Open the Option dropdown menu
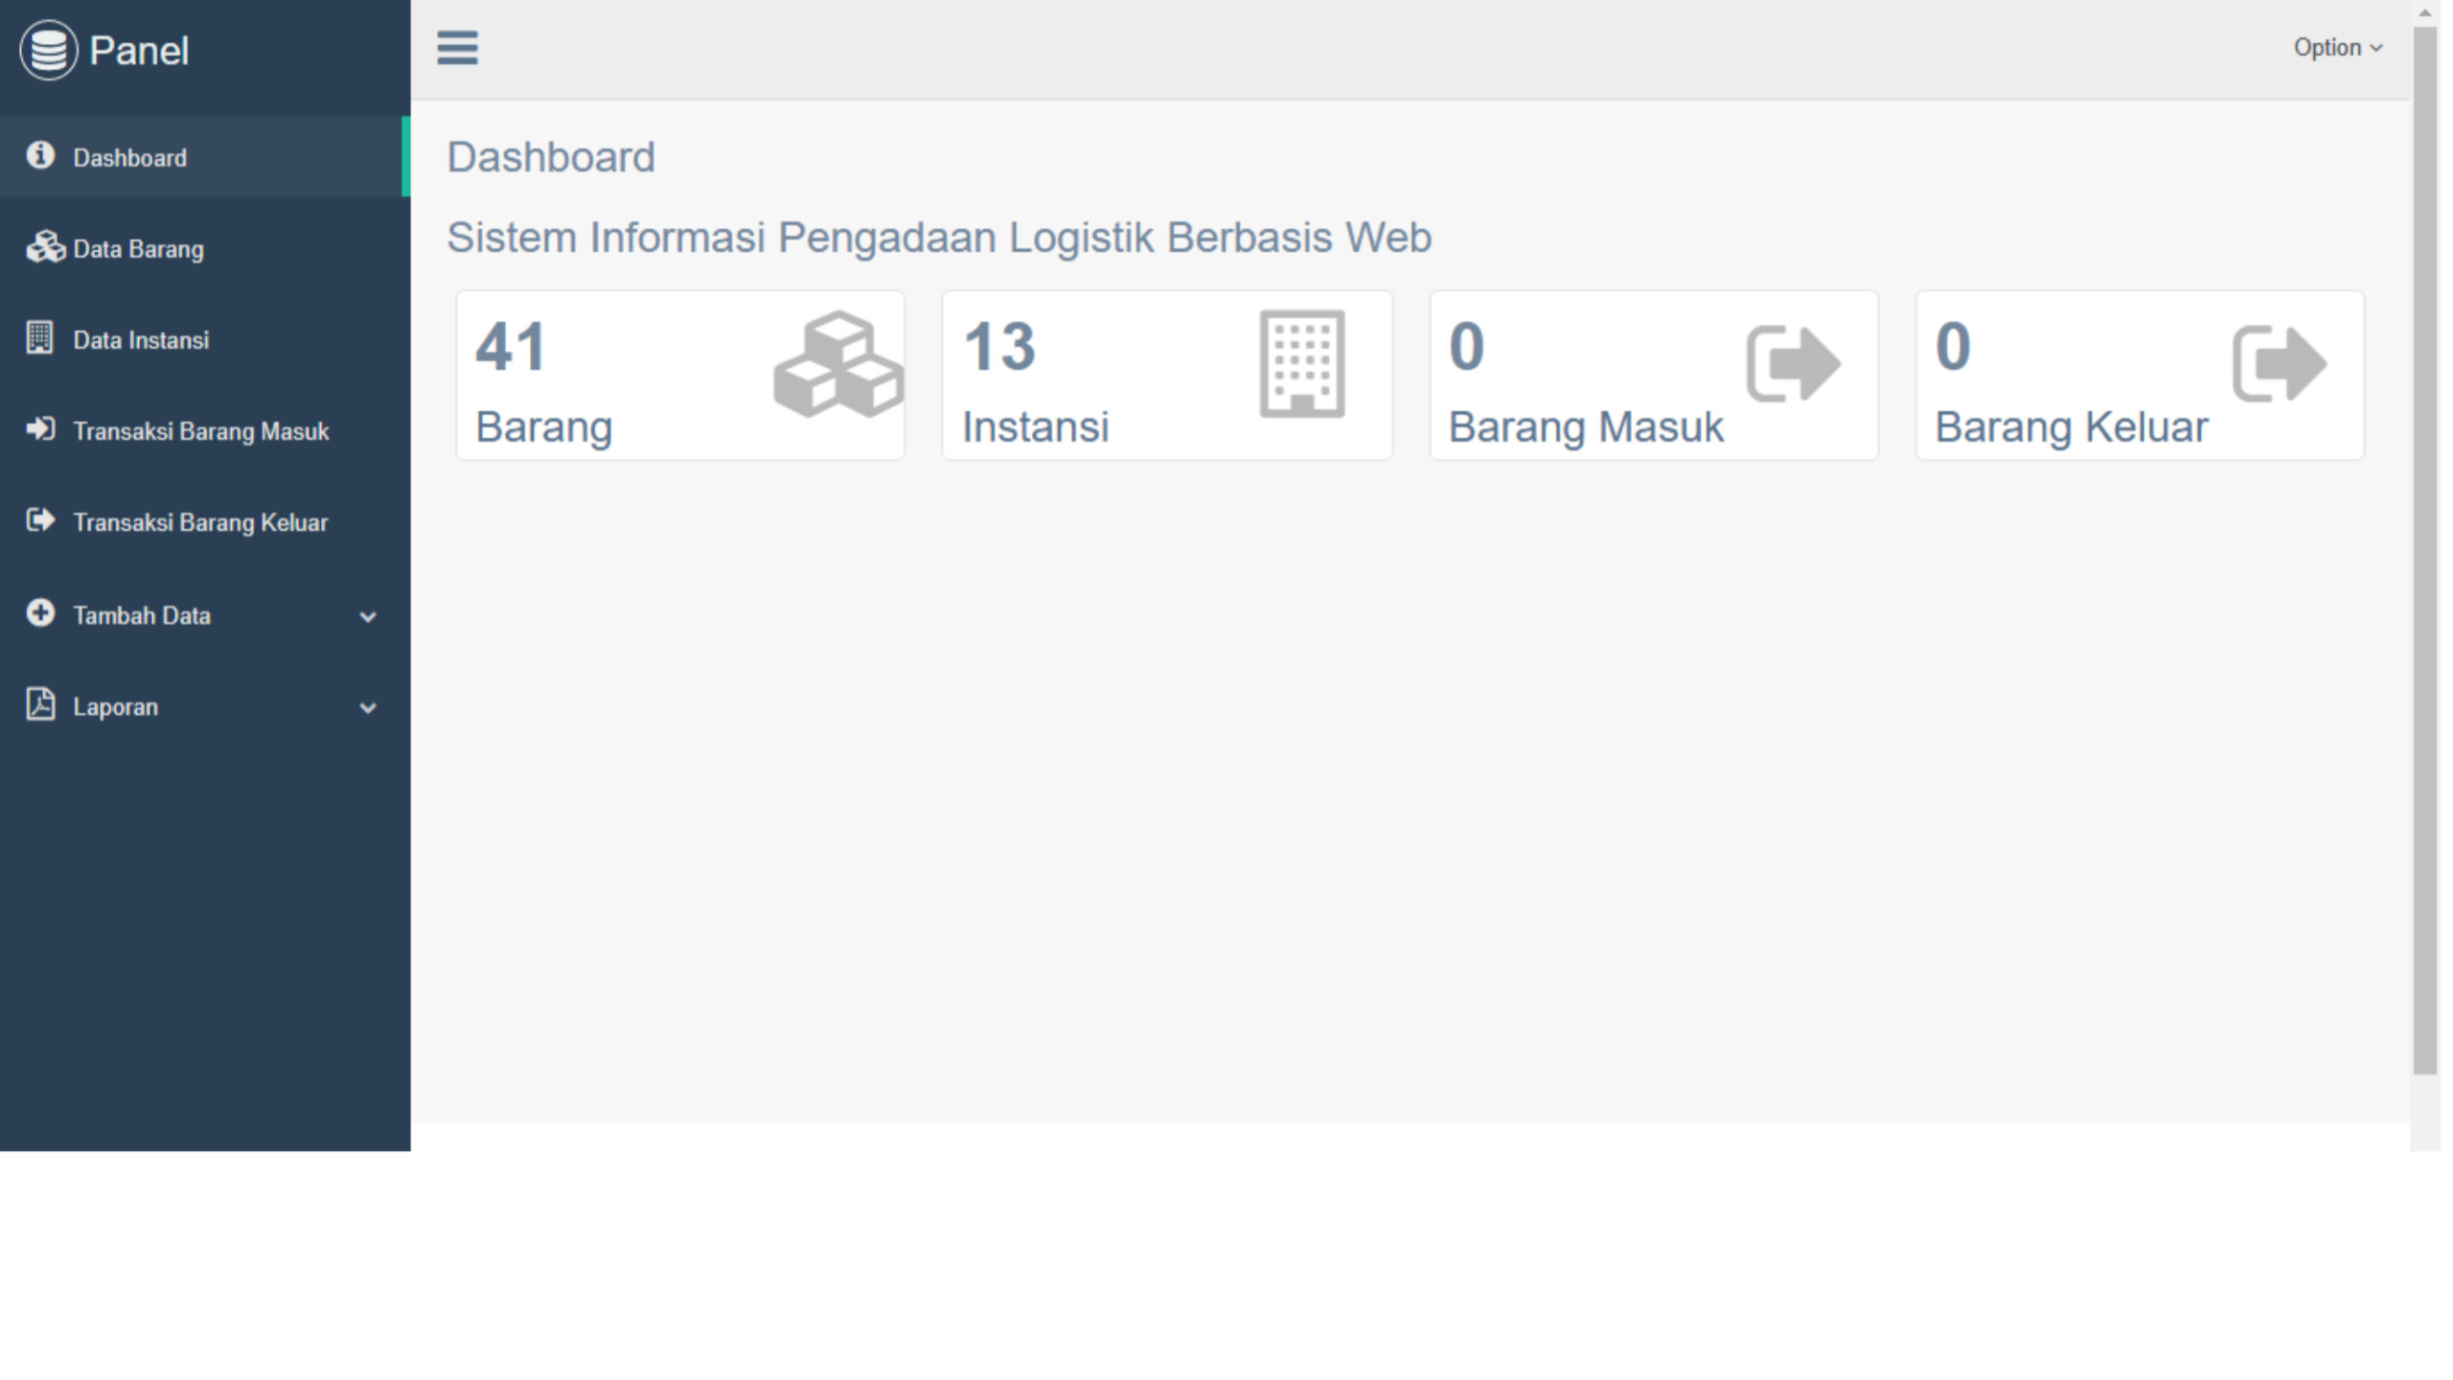 [x=2337, y=48]
